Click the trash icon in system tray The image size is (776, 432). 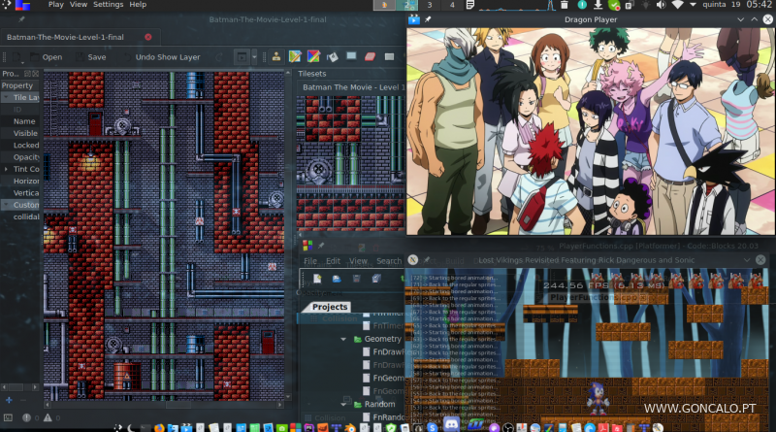[565, 5]
